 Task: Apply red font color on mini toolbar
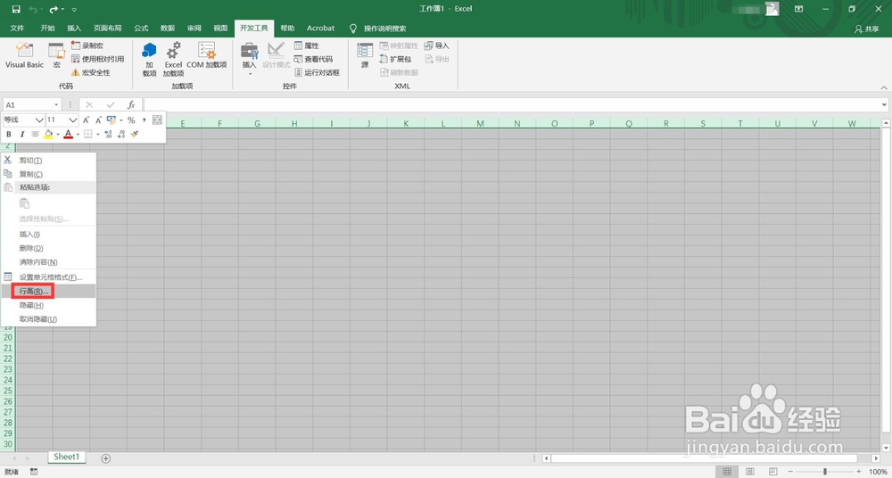69,135
